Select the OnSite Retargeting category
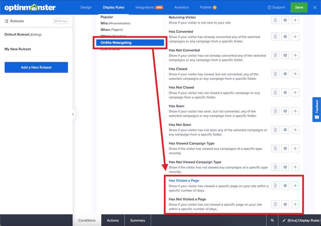The width and height of the screenshot is (321, 226). pos(130,42)
